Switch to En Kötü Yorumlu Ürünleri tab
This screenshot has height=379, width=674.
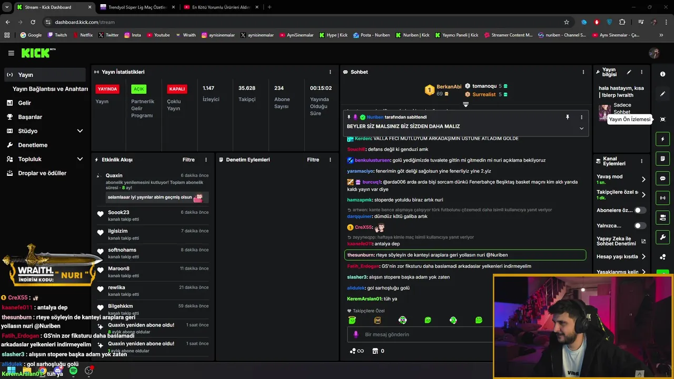pos(221,7)
